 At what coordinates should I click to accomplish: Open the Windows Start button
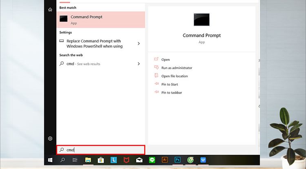point(50,160)
